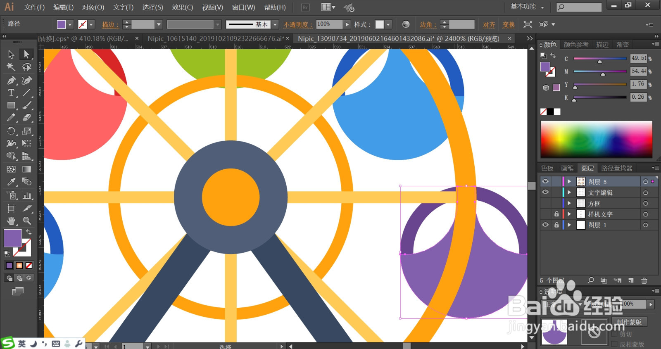Switch to the 路径查找器 tab
Viewport: 661px width, 349px height.
pyautogui.click(x=617, y=168)
